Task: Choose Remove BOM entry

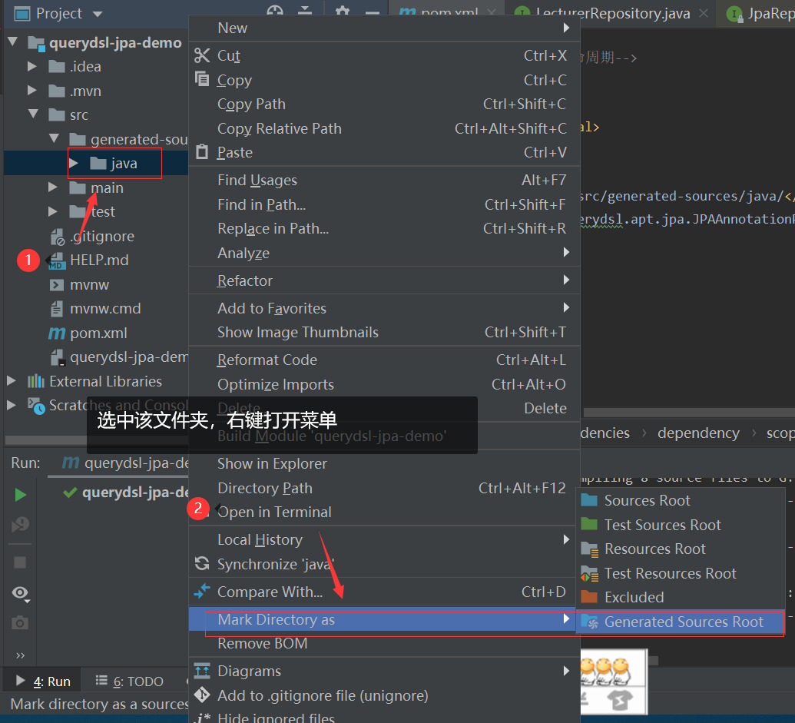Action: tap(384, 643)
